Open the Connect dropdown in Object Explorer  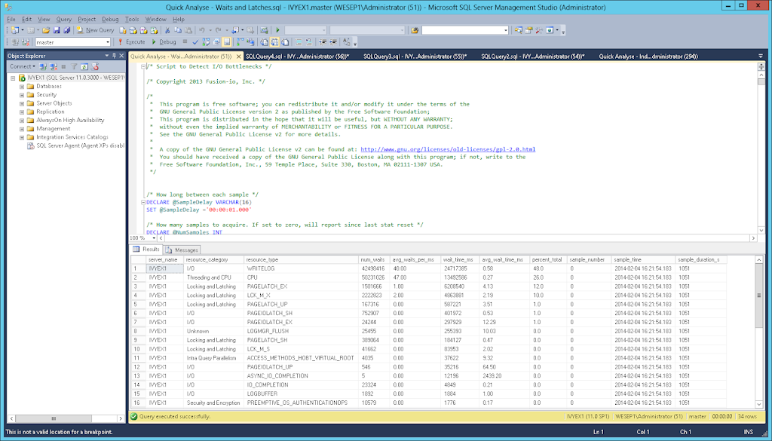tap(22, 66)
